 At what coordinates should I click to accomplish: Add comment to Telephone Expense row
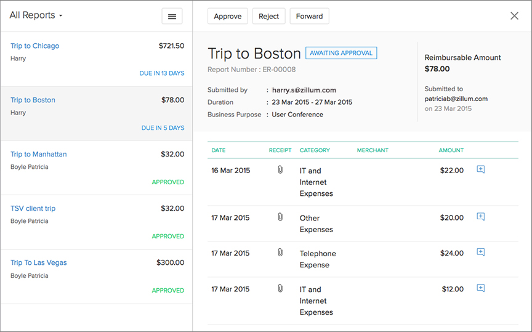[x=481, y=253]
